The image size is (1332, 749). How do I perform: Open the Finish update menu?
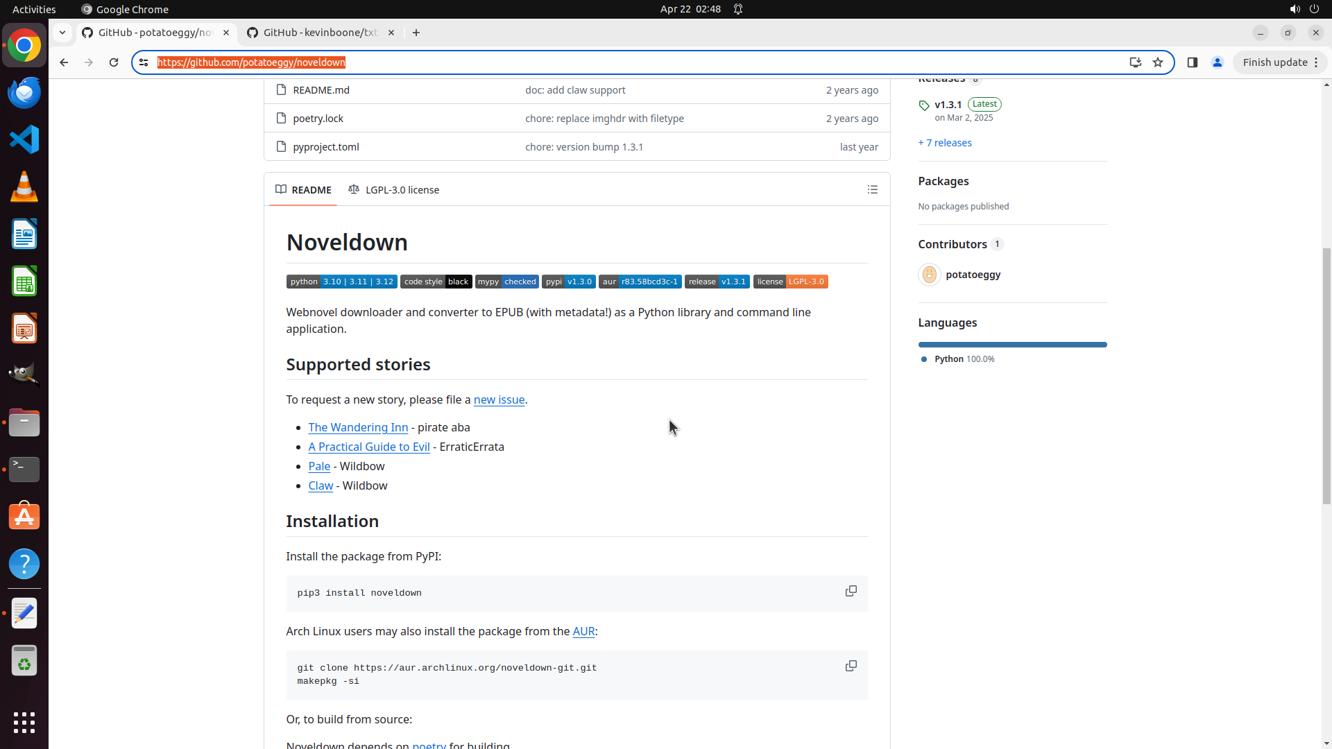[1279, 62]
